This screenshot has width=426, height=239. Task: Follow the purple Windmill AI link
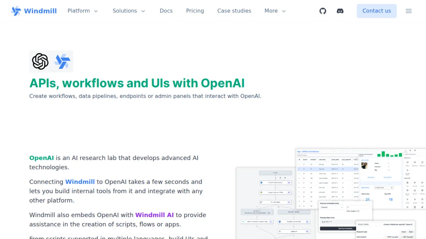pyautogui.click(x=154, y=215)
